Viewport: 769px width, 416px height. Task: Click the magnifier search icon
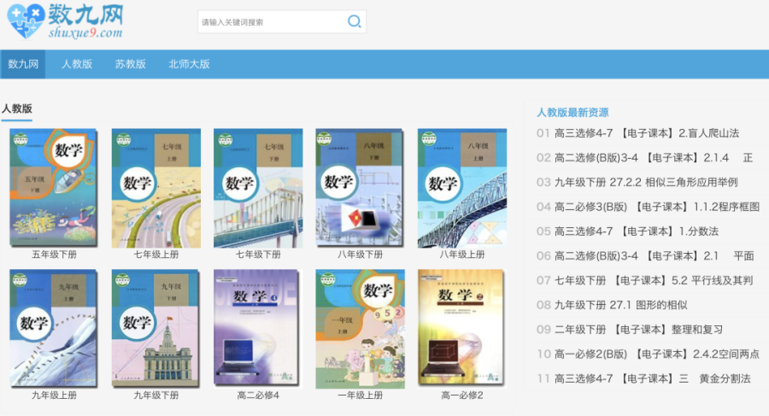coord(354,22)
